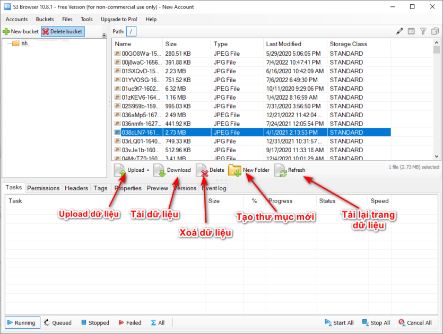Click the New Folder icon
The image size is (443, 334).
(x=235, y=170)
